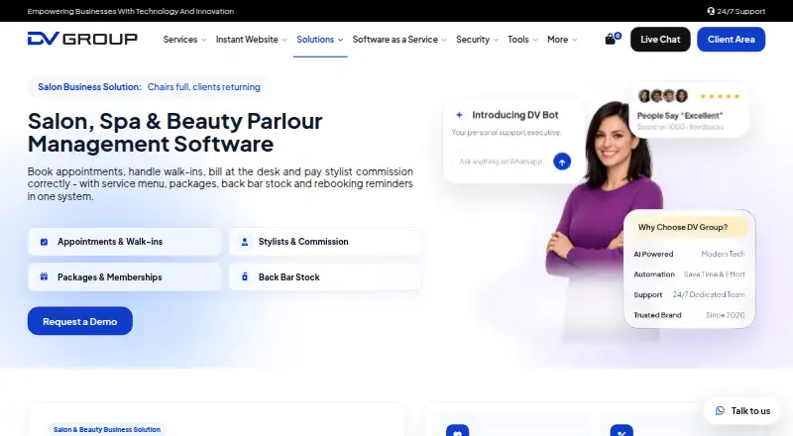Click the sparkle icon by Introducing DV Bot
Image resolution: width=793 pixels, height=436 pixels.
(x=459, y=115)
